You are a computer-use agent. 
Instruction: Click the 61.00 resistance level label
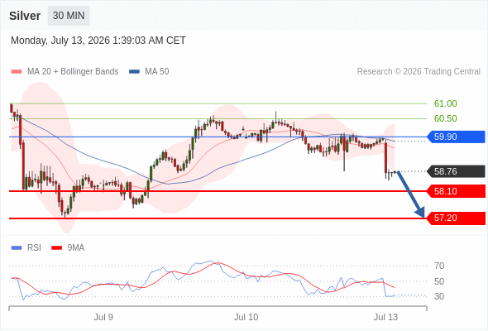pos(446,103)
